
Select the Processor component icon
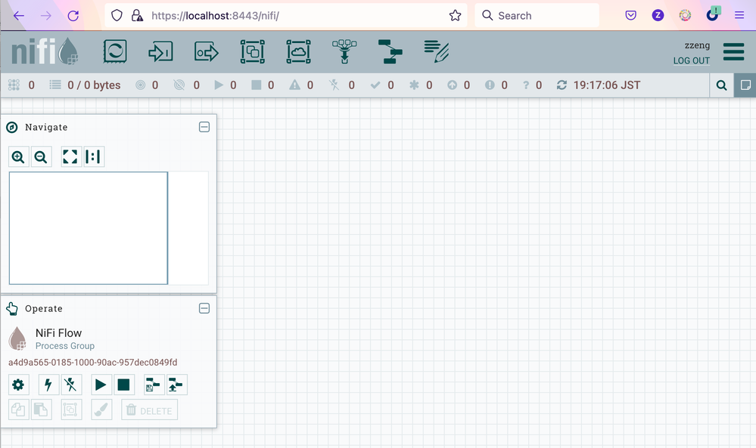tap(115, 51)
